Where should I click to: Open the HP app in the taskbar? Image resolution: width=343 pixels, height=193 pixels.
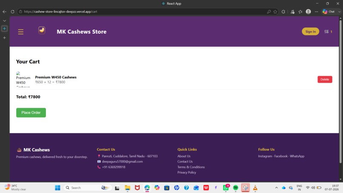click(x=177, y=188)
